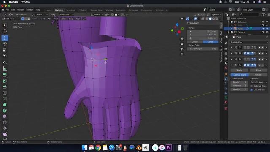This screenshot has height=152, width=270.
Task: Open the Smooth, keep UV options dropdown
Action: 259,82
